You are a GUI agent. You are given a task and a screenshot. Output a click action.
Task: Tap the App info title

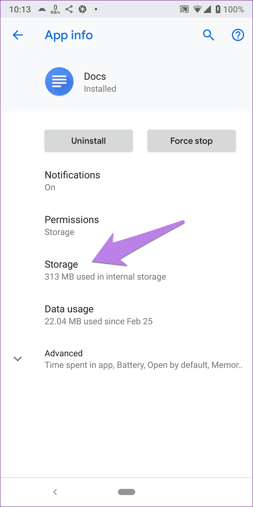coord(69,35)
